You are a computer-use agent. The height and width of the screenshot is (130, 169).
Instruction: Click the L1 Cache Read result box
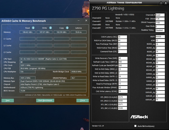coord(27,39)
